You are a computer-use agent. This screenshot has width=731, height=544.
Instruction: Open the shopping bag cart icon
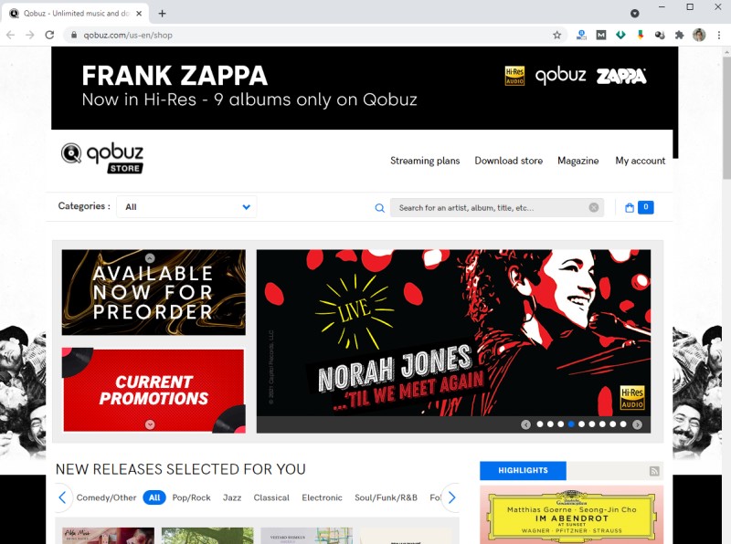click(630, 208)
